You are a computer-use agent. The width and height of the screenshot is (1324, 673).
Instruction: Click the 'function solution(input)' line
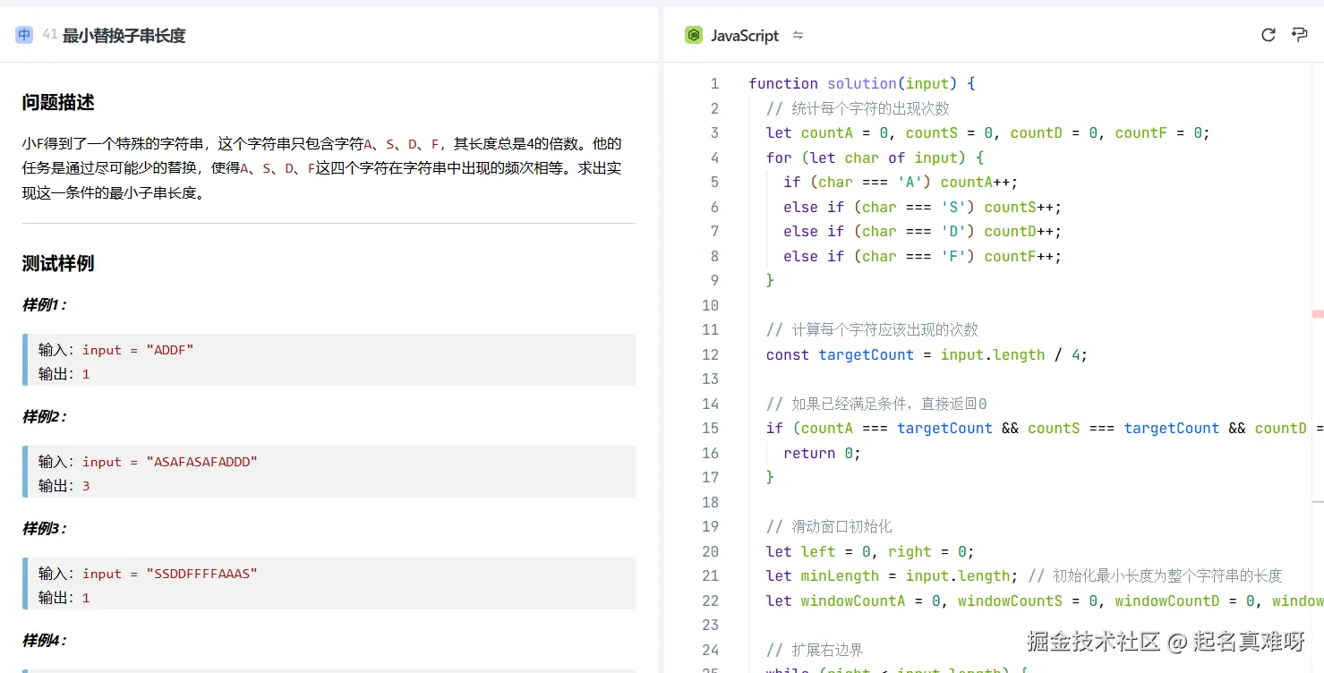[x=861, y=83]
